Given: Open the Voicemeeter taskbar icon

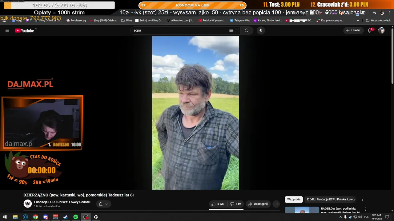Looking at the screenshot, I should pyautogui.click(x=56, y=217).
